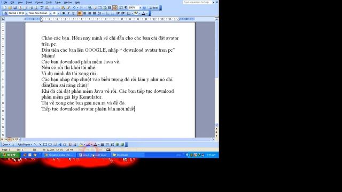Toggle the Drawing toolbar button
Viewport: 342px width, 192px height.
(x=115, y=7)
